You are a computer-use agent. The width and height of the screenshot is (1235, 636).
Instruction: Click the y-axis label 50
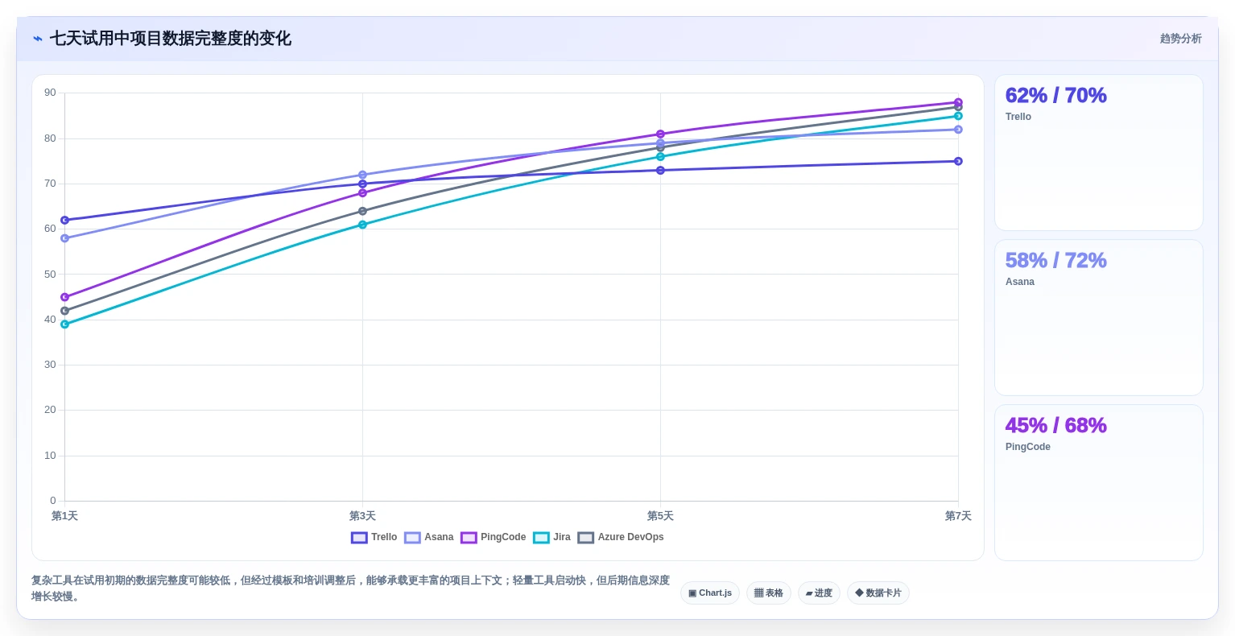tap(50, 275)
